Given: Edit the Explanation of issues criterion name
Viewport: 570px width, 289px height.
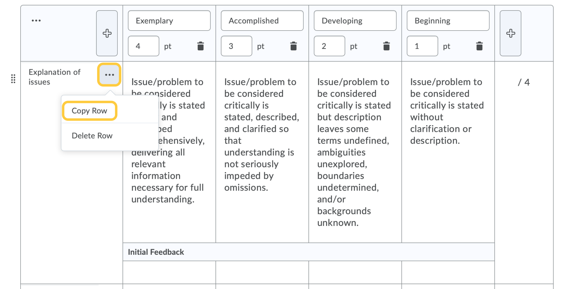Looking at the screenshot, I should 55,77.
